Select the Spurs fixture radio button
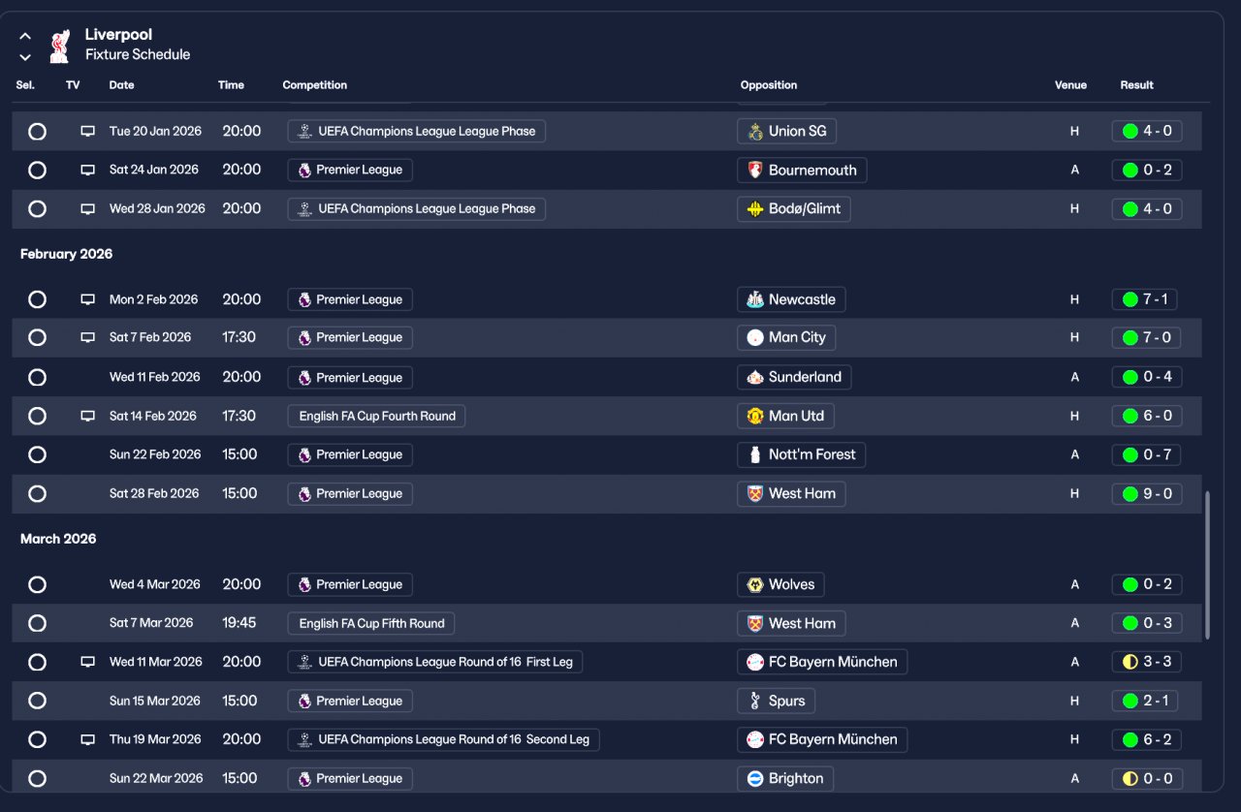The image size is (1241, 812). [37, 701]
